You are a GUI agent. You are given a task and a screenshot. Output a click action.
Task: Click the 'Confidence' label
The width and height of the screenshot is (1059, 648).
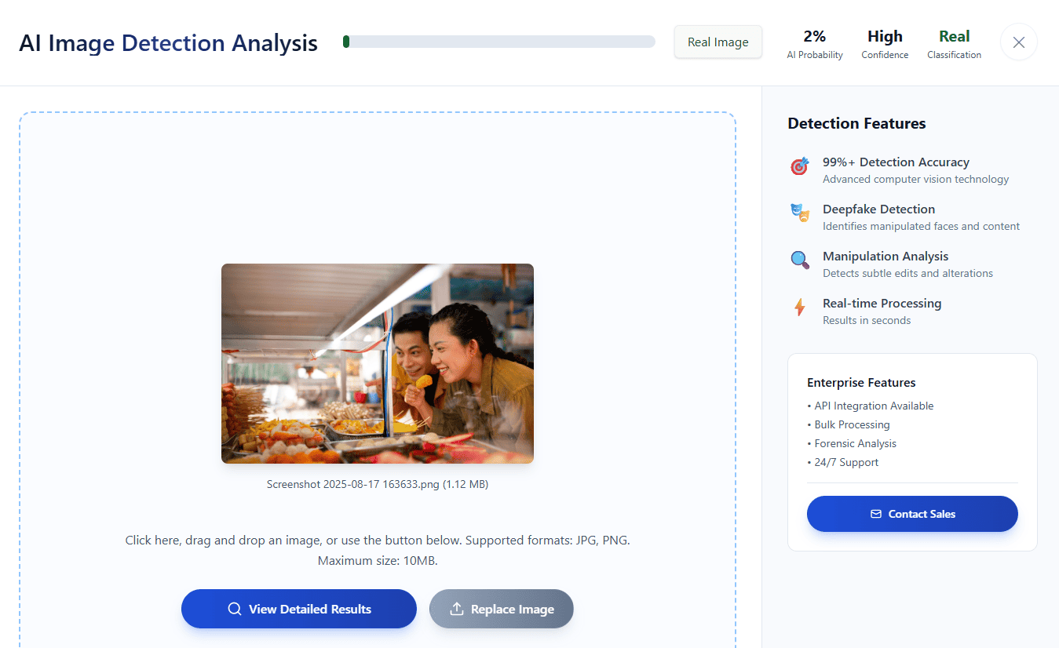coord(885,55)
